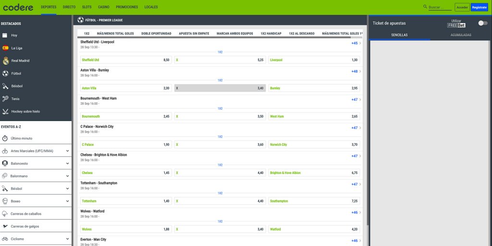Click the Codere logo

pos(18,7)
